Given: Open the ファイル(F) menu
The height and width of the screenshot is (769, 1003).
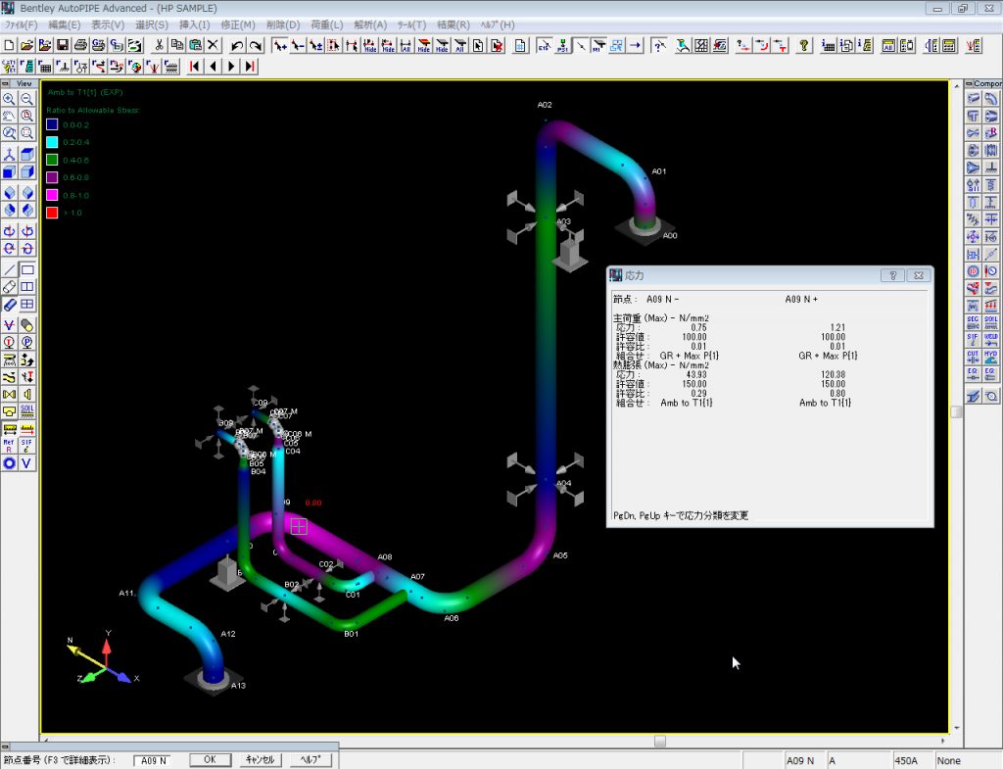Looking at the screenshot, I should [x=22, y=24].
